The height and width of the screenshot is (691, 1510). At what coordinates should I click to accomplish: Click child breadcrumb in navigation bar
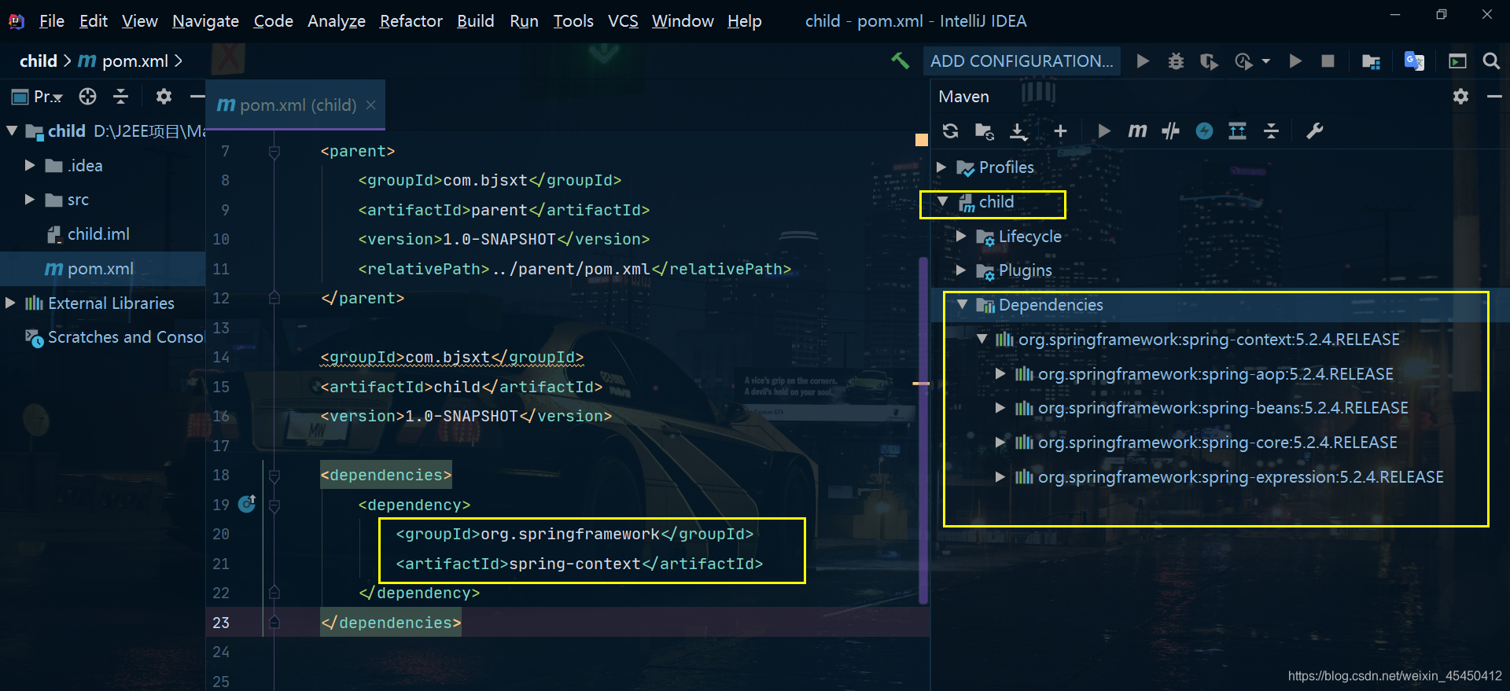(x=38, y=61)
